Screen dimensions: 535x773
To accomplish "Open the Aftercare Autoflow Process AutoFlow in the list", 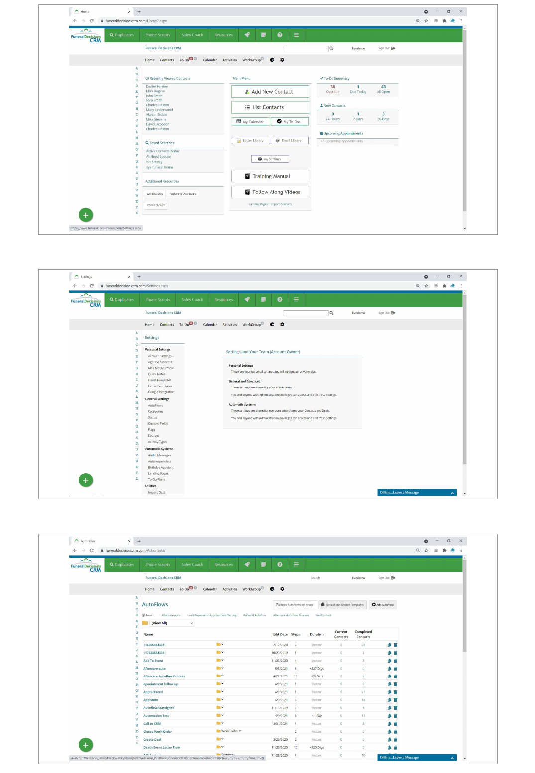I will pyautogui.click(x=164, y=676).
